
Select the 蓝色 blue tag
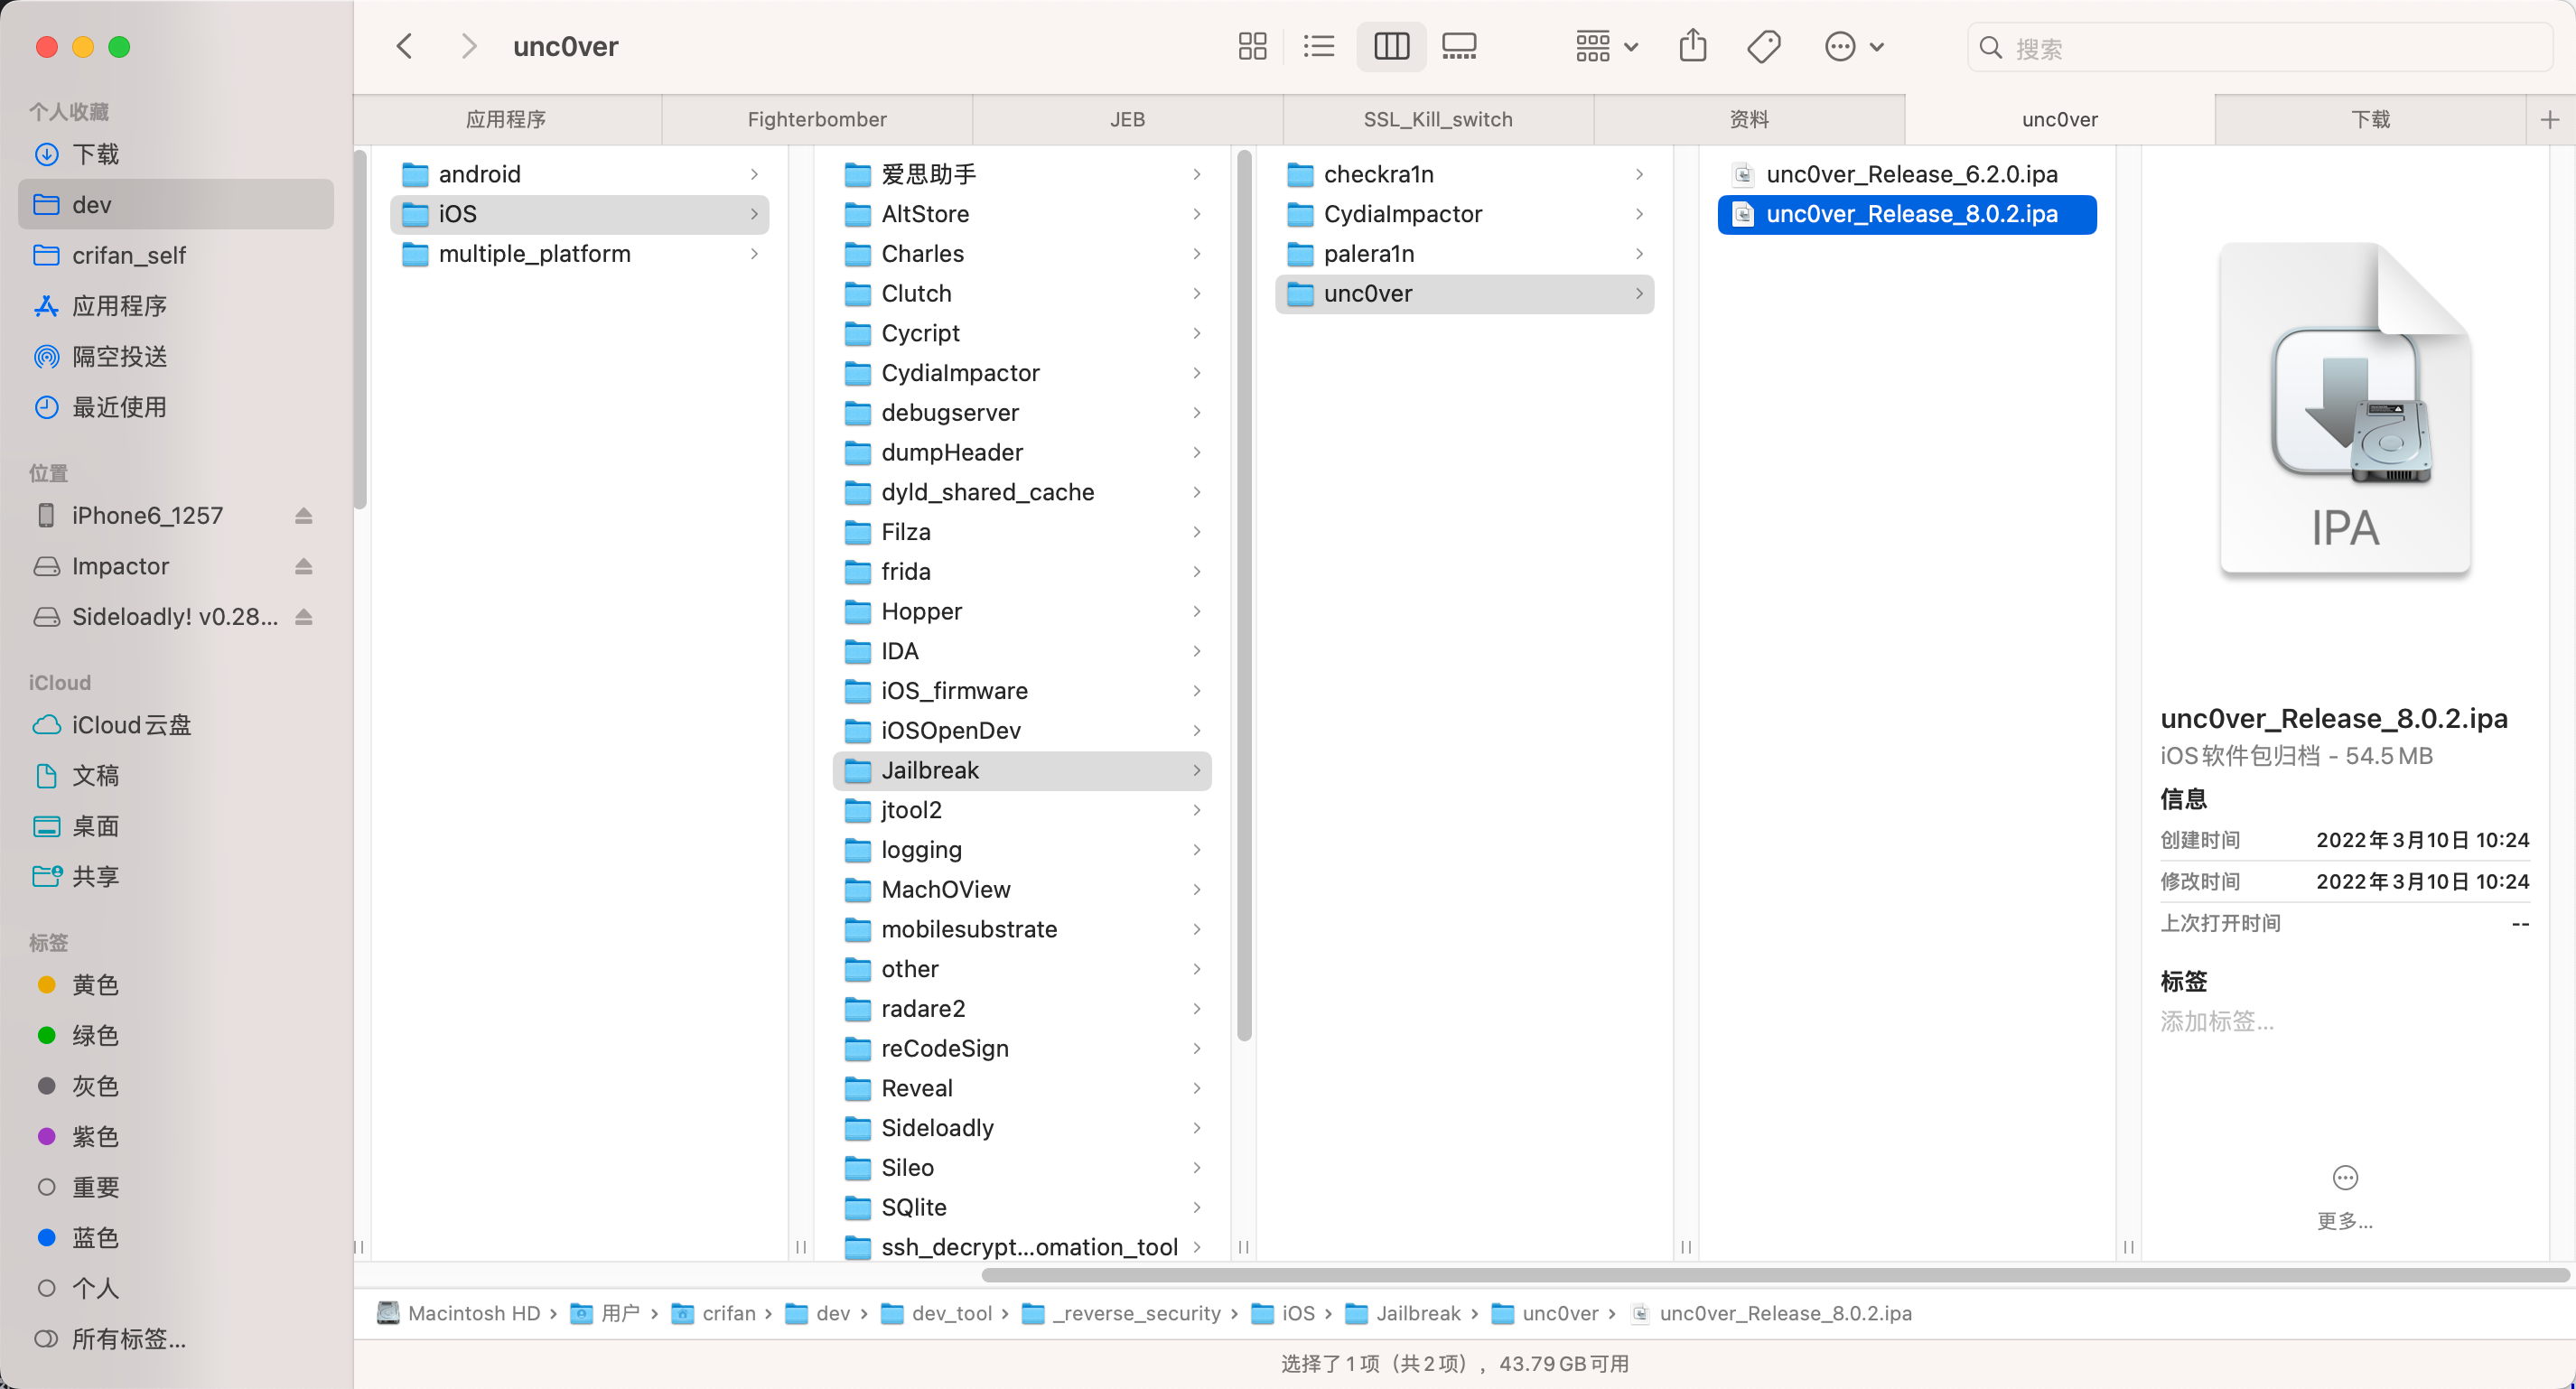[176, 1237]
